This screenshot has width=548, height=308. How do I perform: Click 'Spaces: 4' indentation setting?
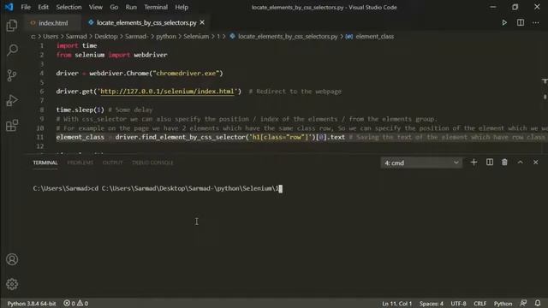(x=432, y=304)
